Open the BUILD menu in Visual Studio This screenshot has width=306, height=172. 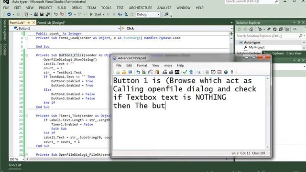click(x=62, y=8)
